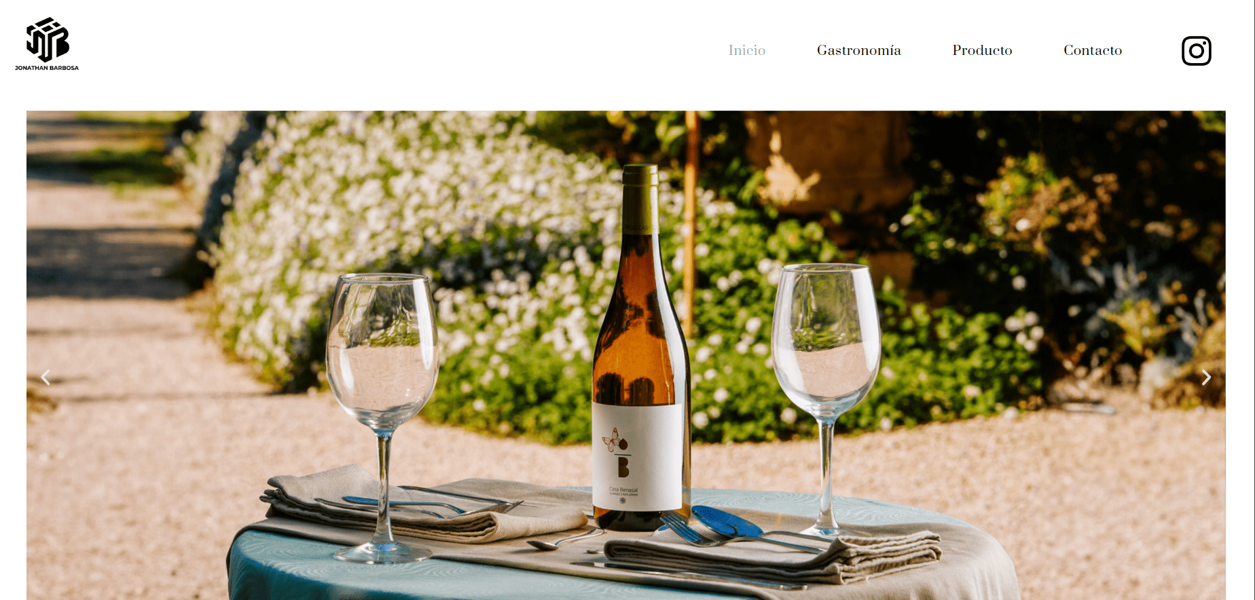Open the Instagram profile icon

pos(1196,51)
